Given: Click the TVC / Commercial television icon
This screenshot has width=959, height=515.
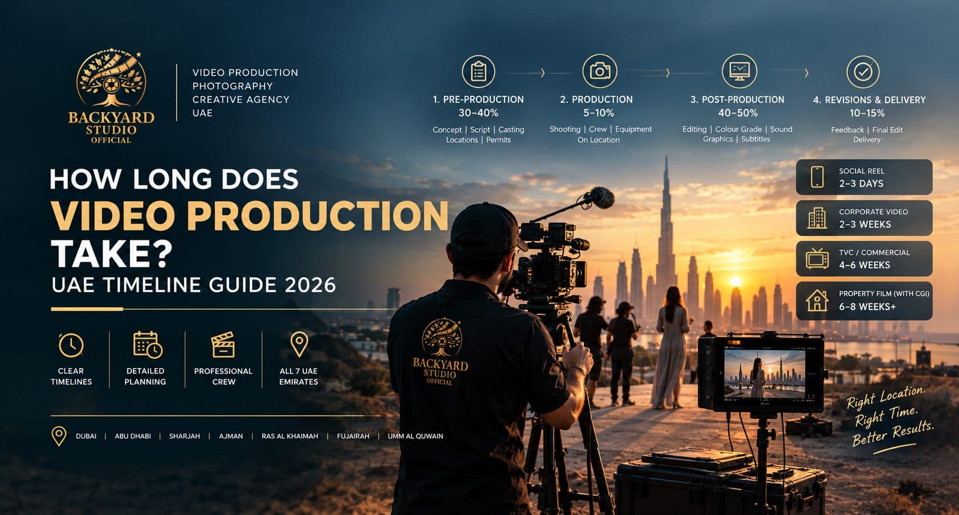Looking at the screenshot, I should [817, 258].
